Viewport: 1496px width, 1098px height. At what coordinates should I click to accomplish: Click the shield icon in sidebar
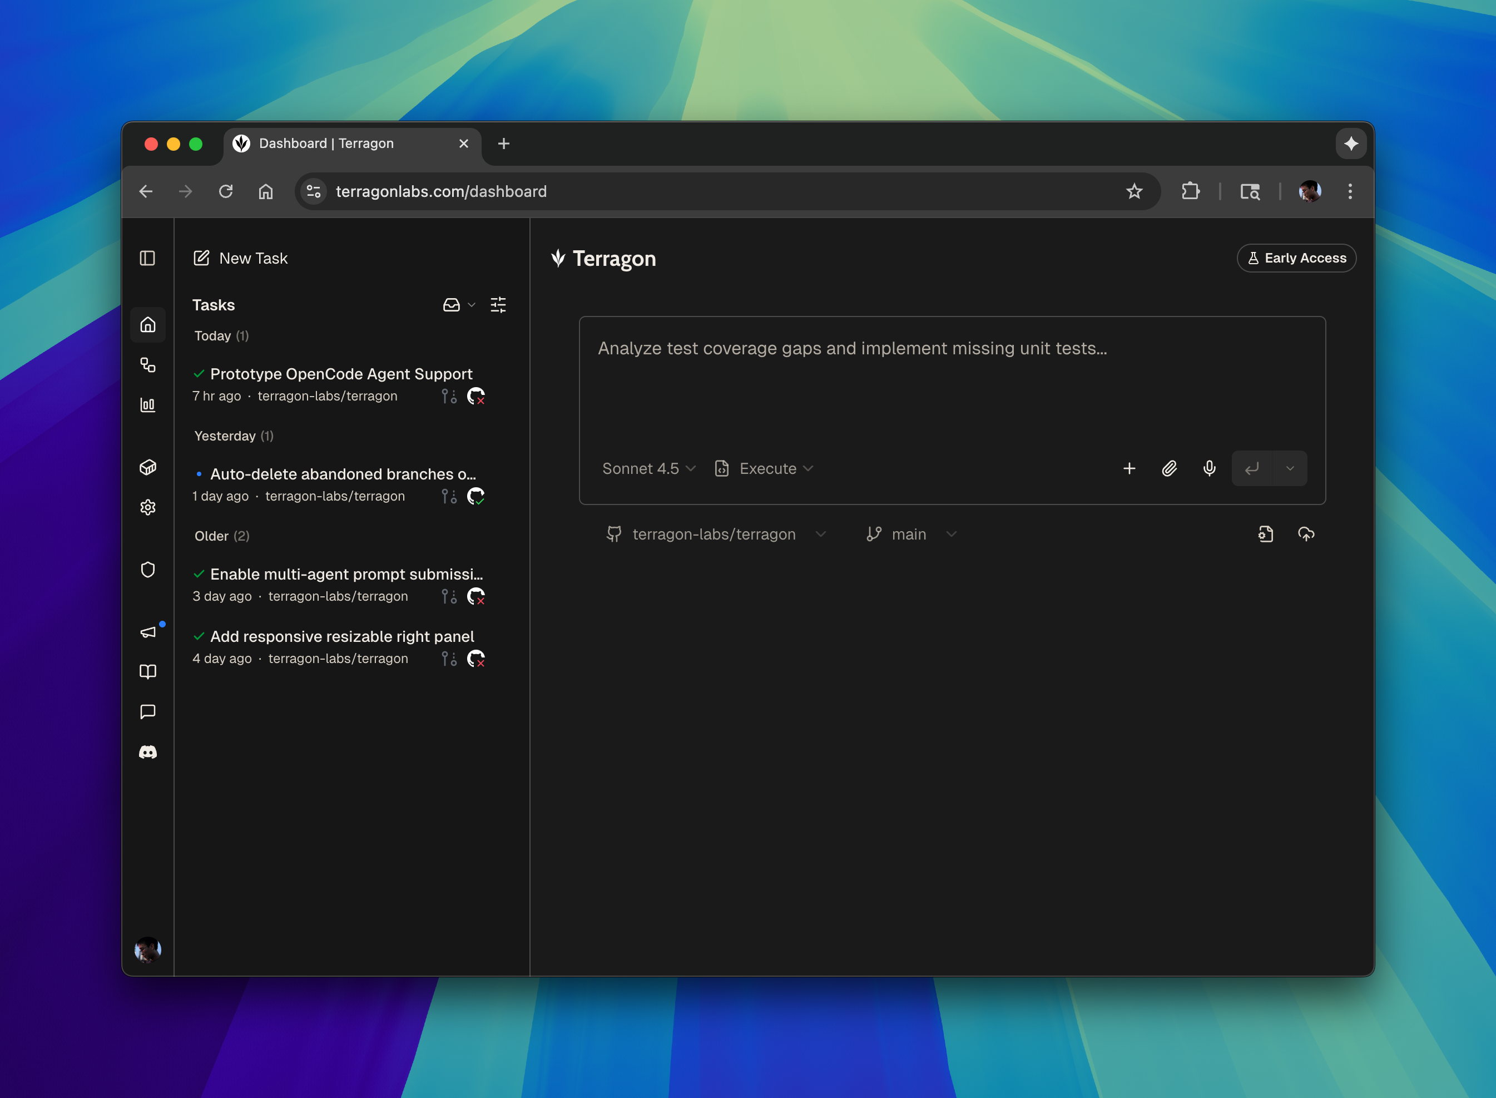pos(147,570)
